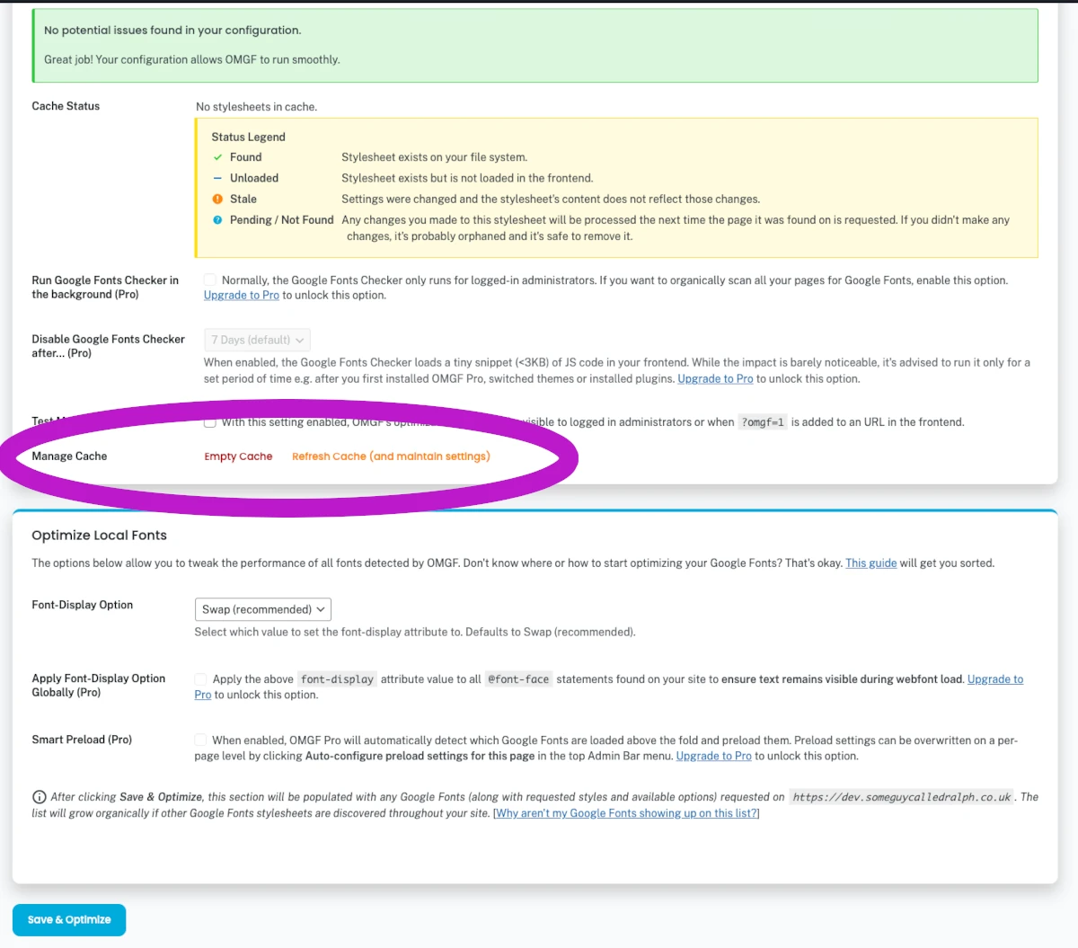Click the 'Disable Google Fonts Checker after... (Pro)' label
Screen dimensions: 1078x948
click(108, 347)
